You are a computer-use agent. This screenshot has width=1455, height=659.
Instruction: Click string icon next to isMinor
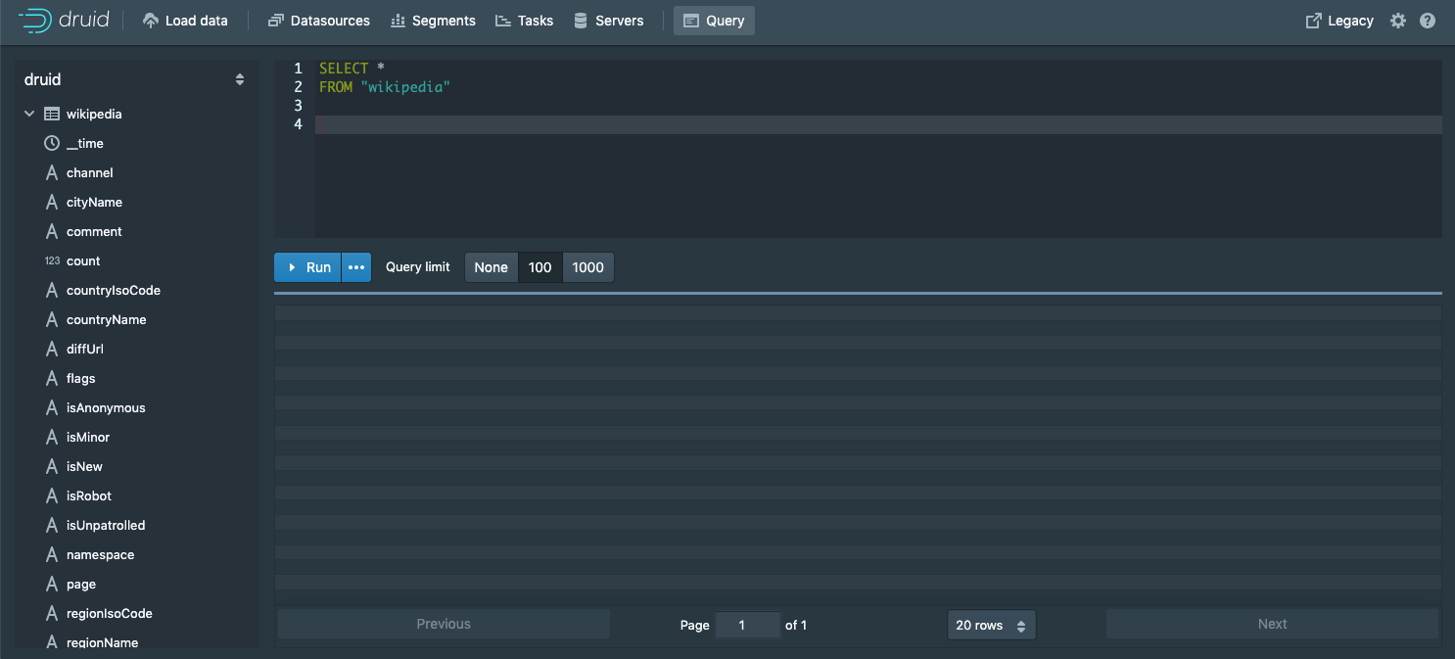(x=52, y=438)
